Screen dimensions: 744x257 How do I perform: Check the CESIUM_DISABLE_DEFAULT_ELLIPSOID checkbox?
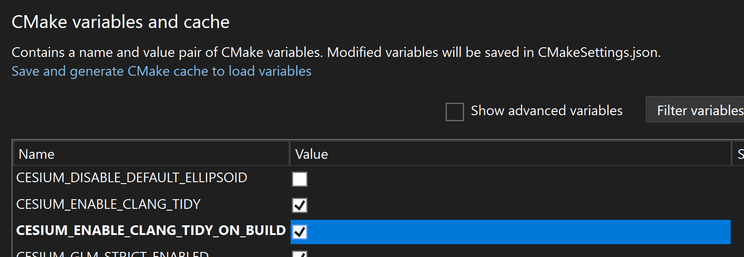coord(300,179)
